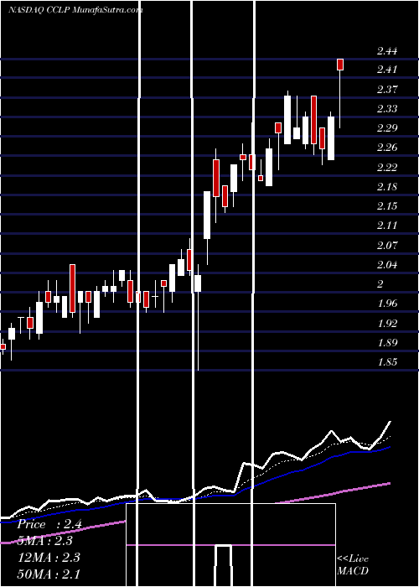The width and height of the screenshot is (419, 587).
Task: Click the Price : 2.4 legend entry
Action: 49,524
